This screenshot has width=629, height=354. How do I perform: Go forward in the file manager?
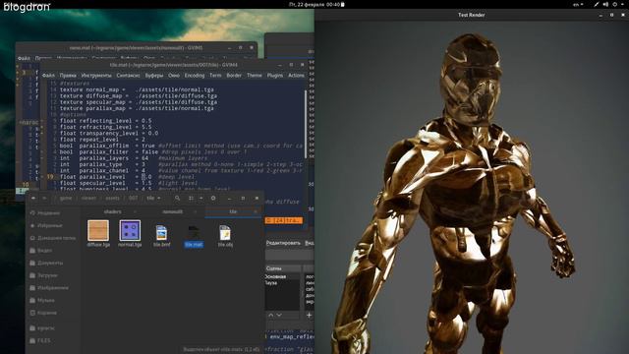[x=44, y=198]
